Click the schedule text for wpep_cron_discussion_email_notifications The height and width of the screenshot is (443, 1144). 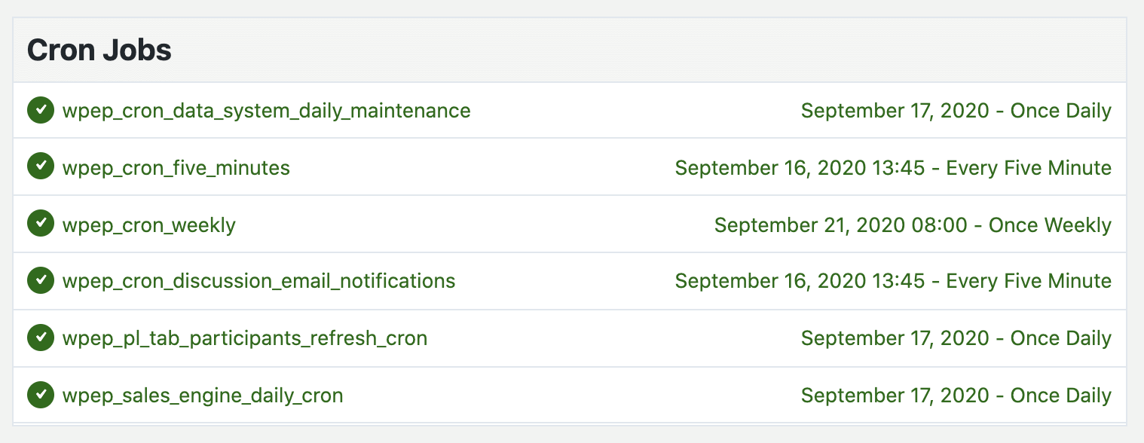(893, 281)
